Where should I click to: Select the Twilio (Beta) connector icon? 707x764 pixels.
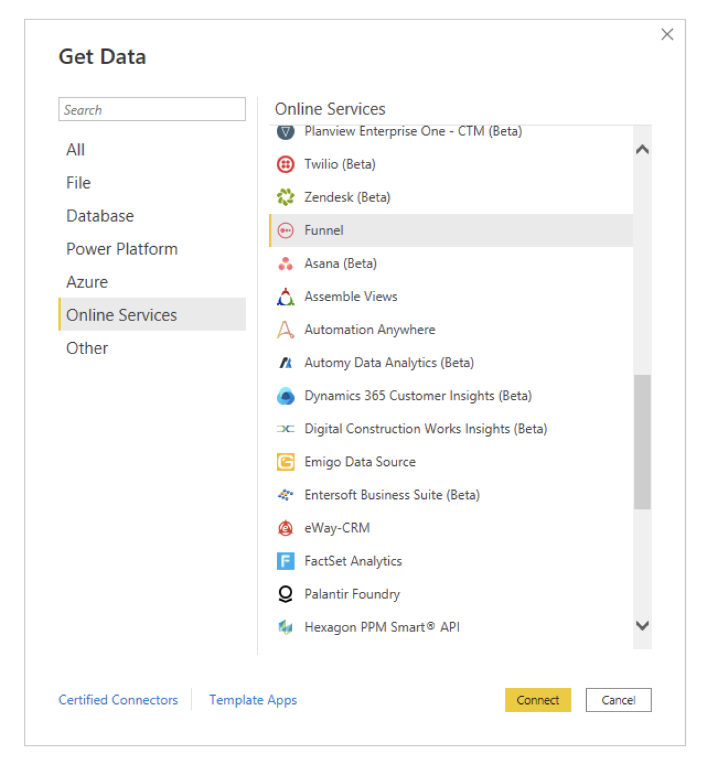coord(285,164)
